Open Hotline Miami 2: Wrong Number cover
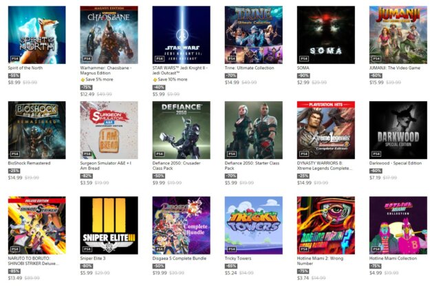 pos(326,226)
